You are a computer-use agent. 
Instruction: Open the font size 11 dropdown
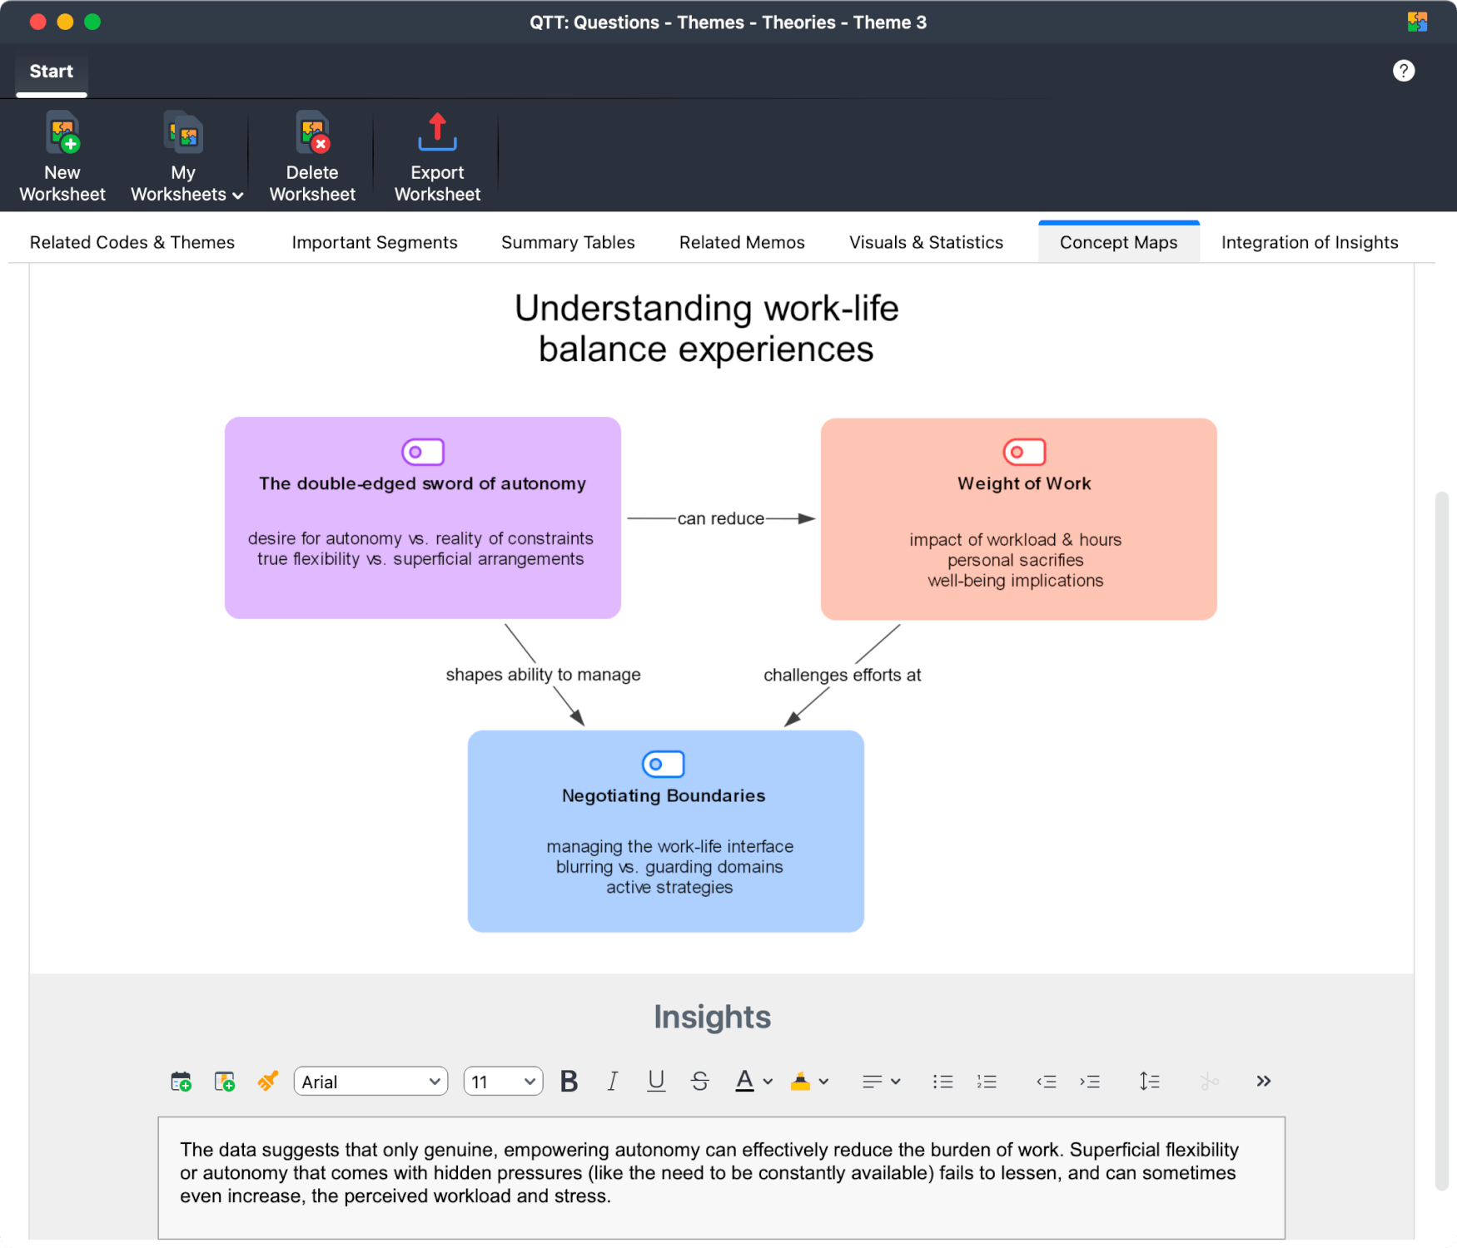[x=503, y=1082]
